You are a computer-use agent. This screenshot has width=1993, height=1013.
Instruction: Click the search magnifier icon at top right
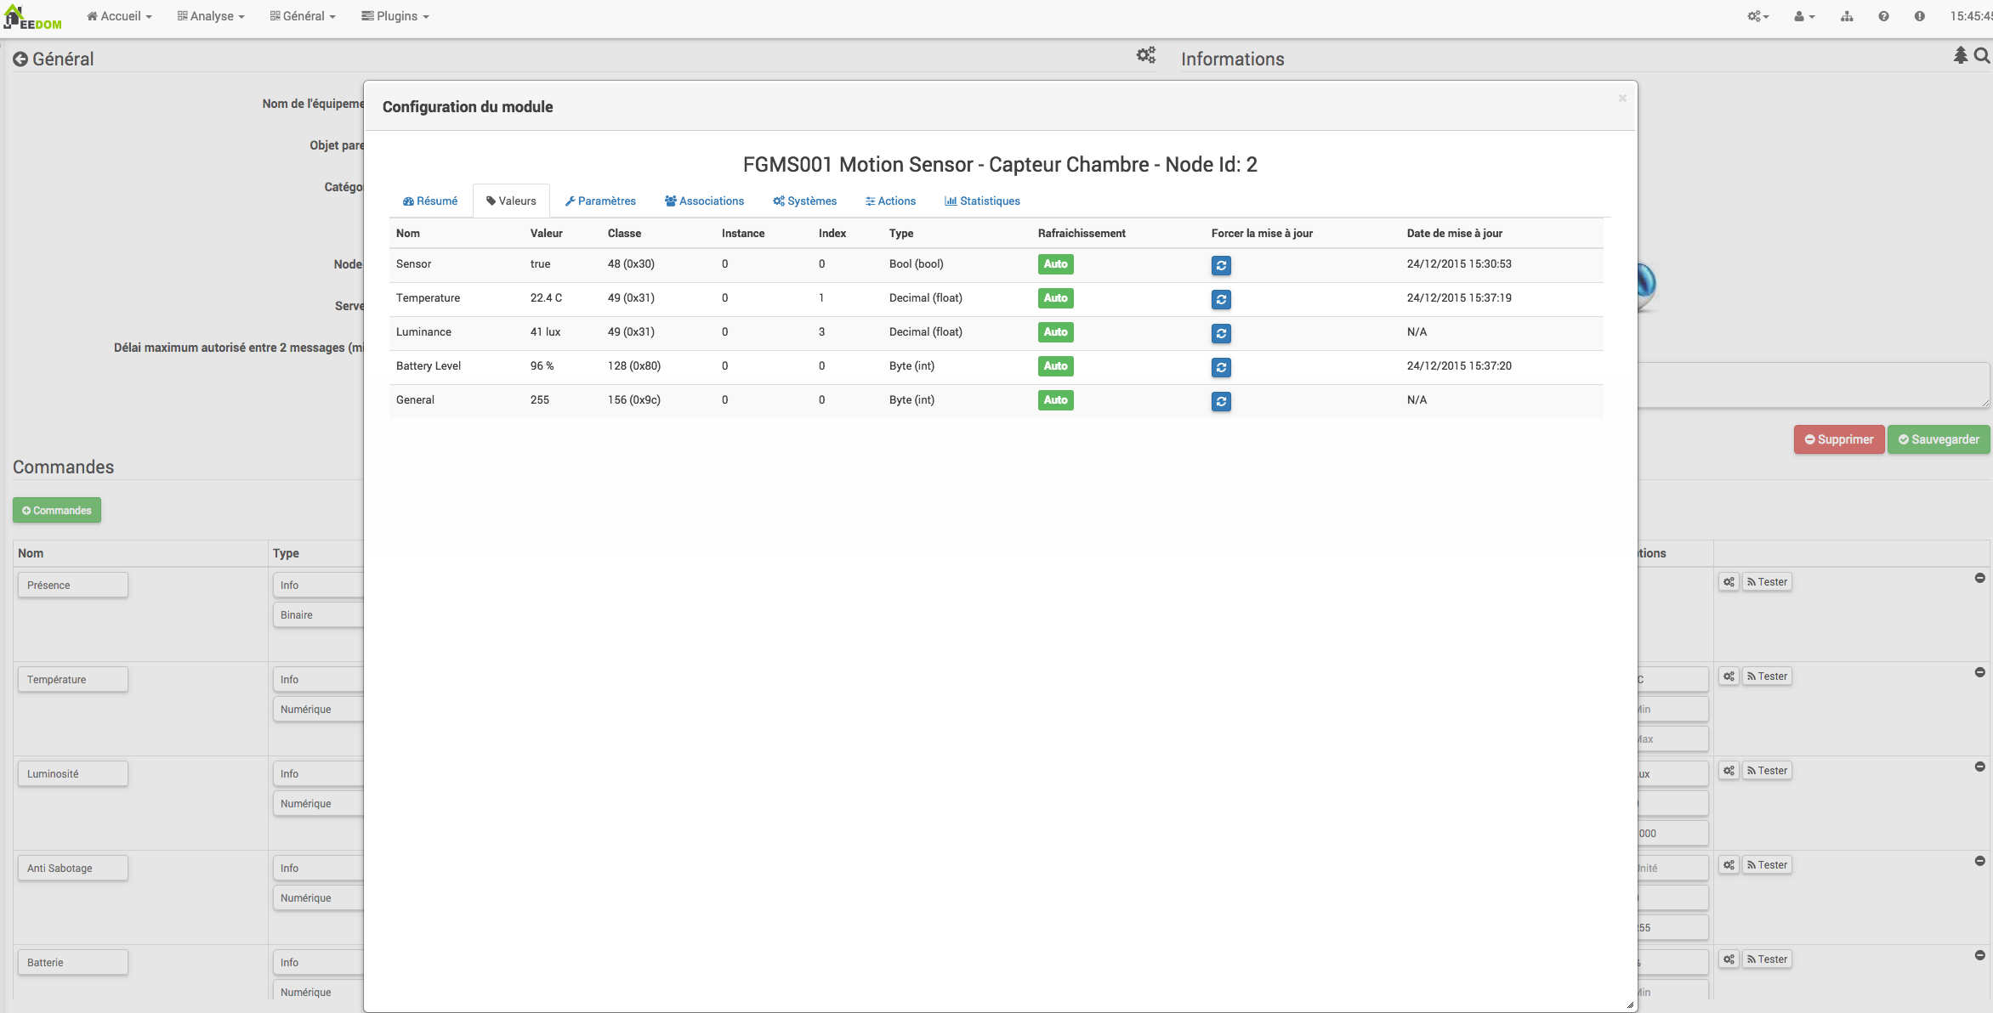pos(1982,56)
